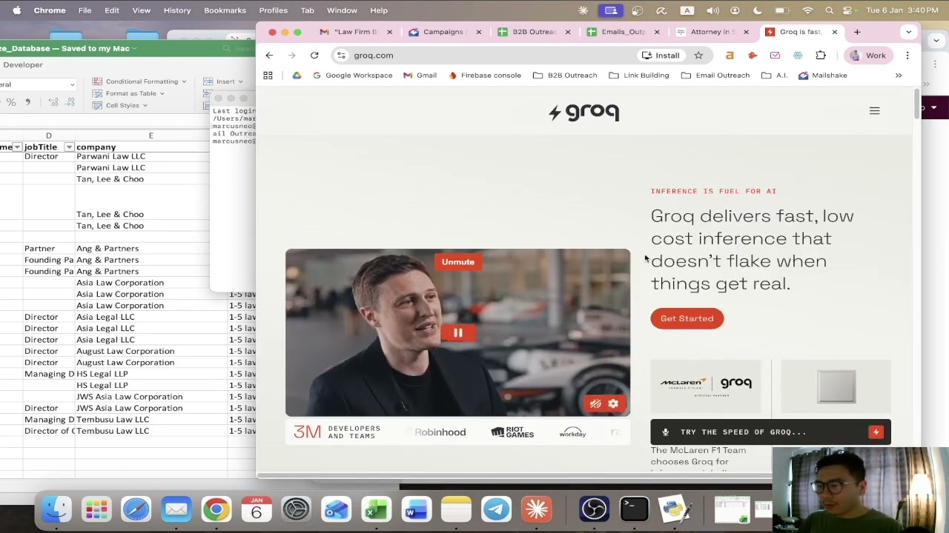
Task: Open Control Center in menu bar
Action: coord(849,10)
